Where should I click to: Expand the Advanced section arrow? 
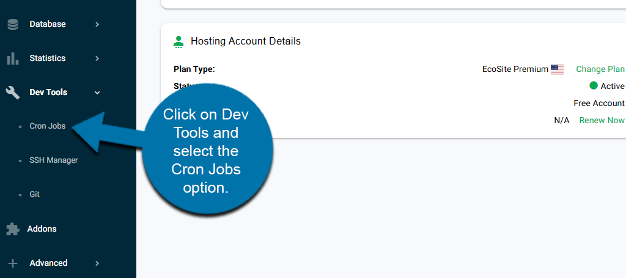coord(97,263)
